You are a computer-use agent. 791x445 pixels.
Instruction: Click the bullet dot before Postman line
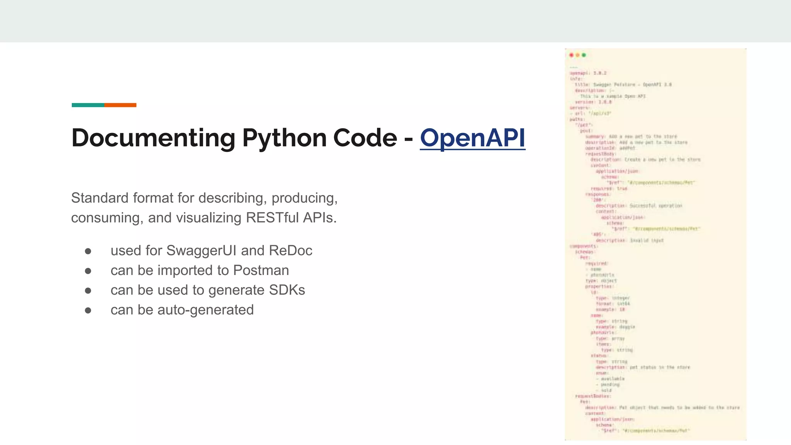click(88, 271)
